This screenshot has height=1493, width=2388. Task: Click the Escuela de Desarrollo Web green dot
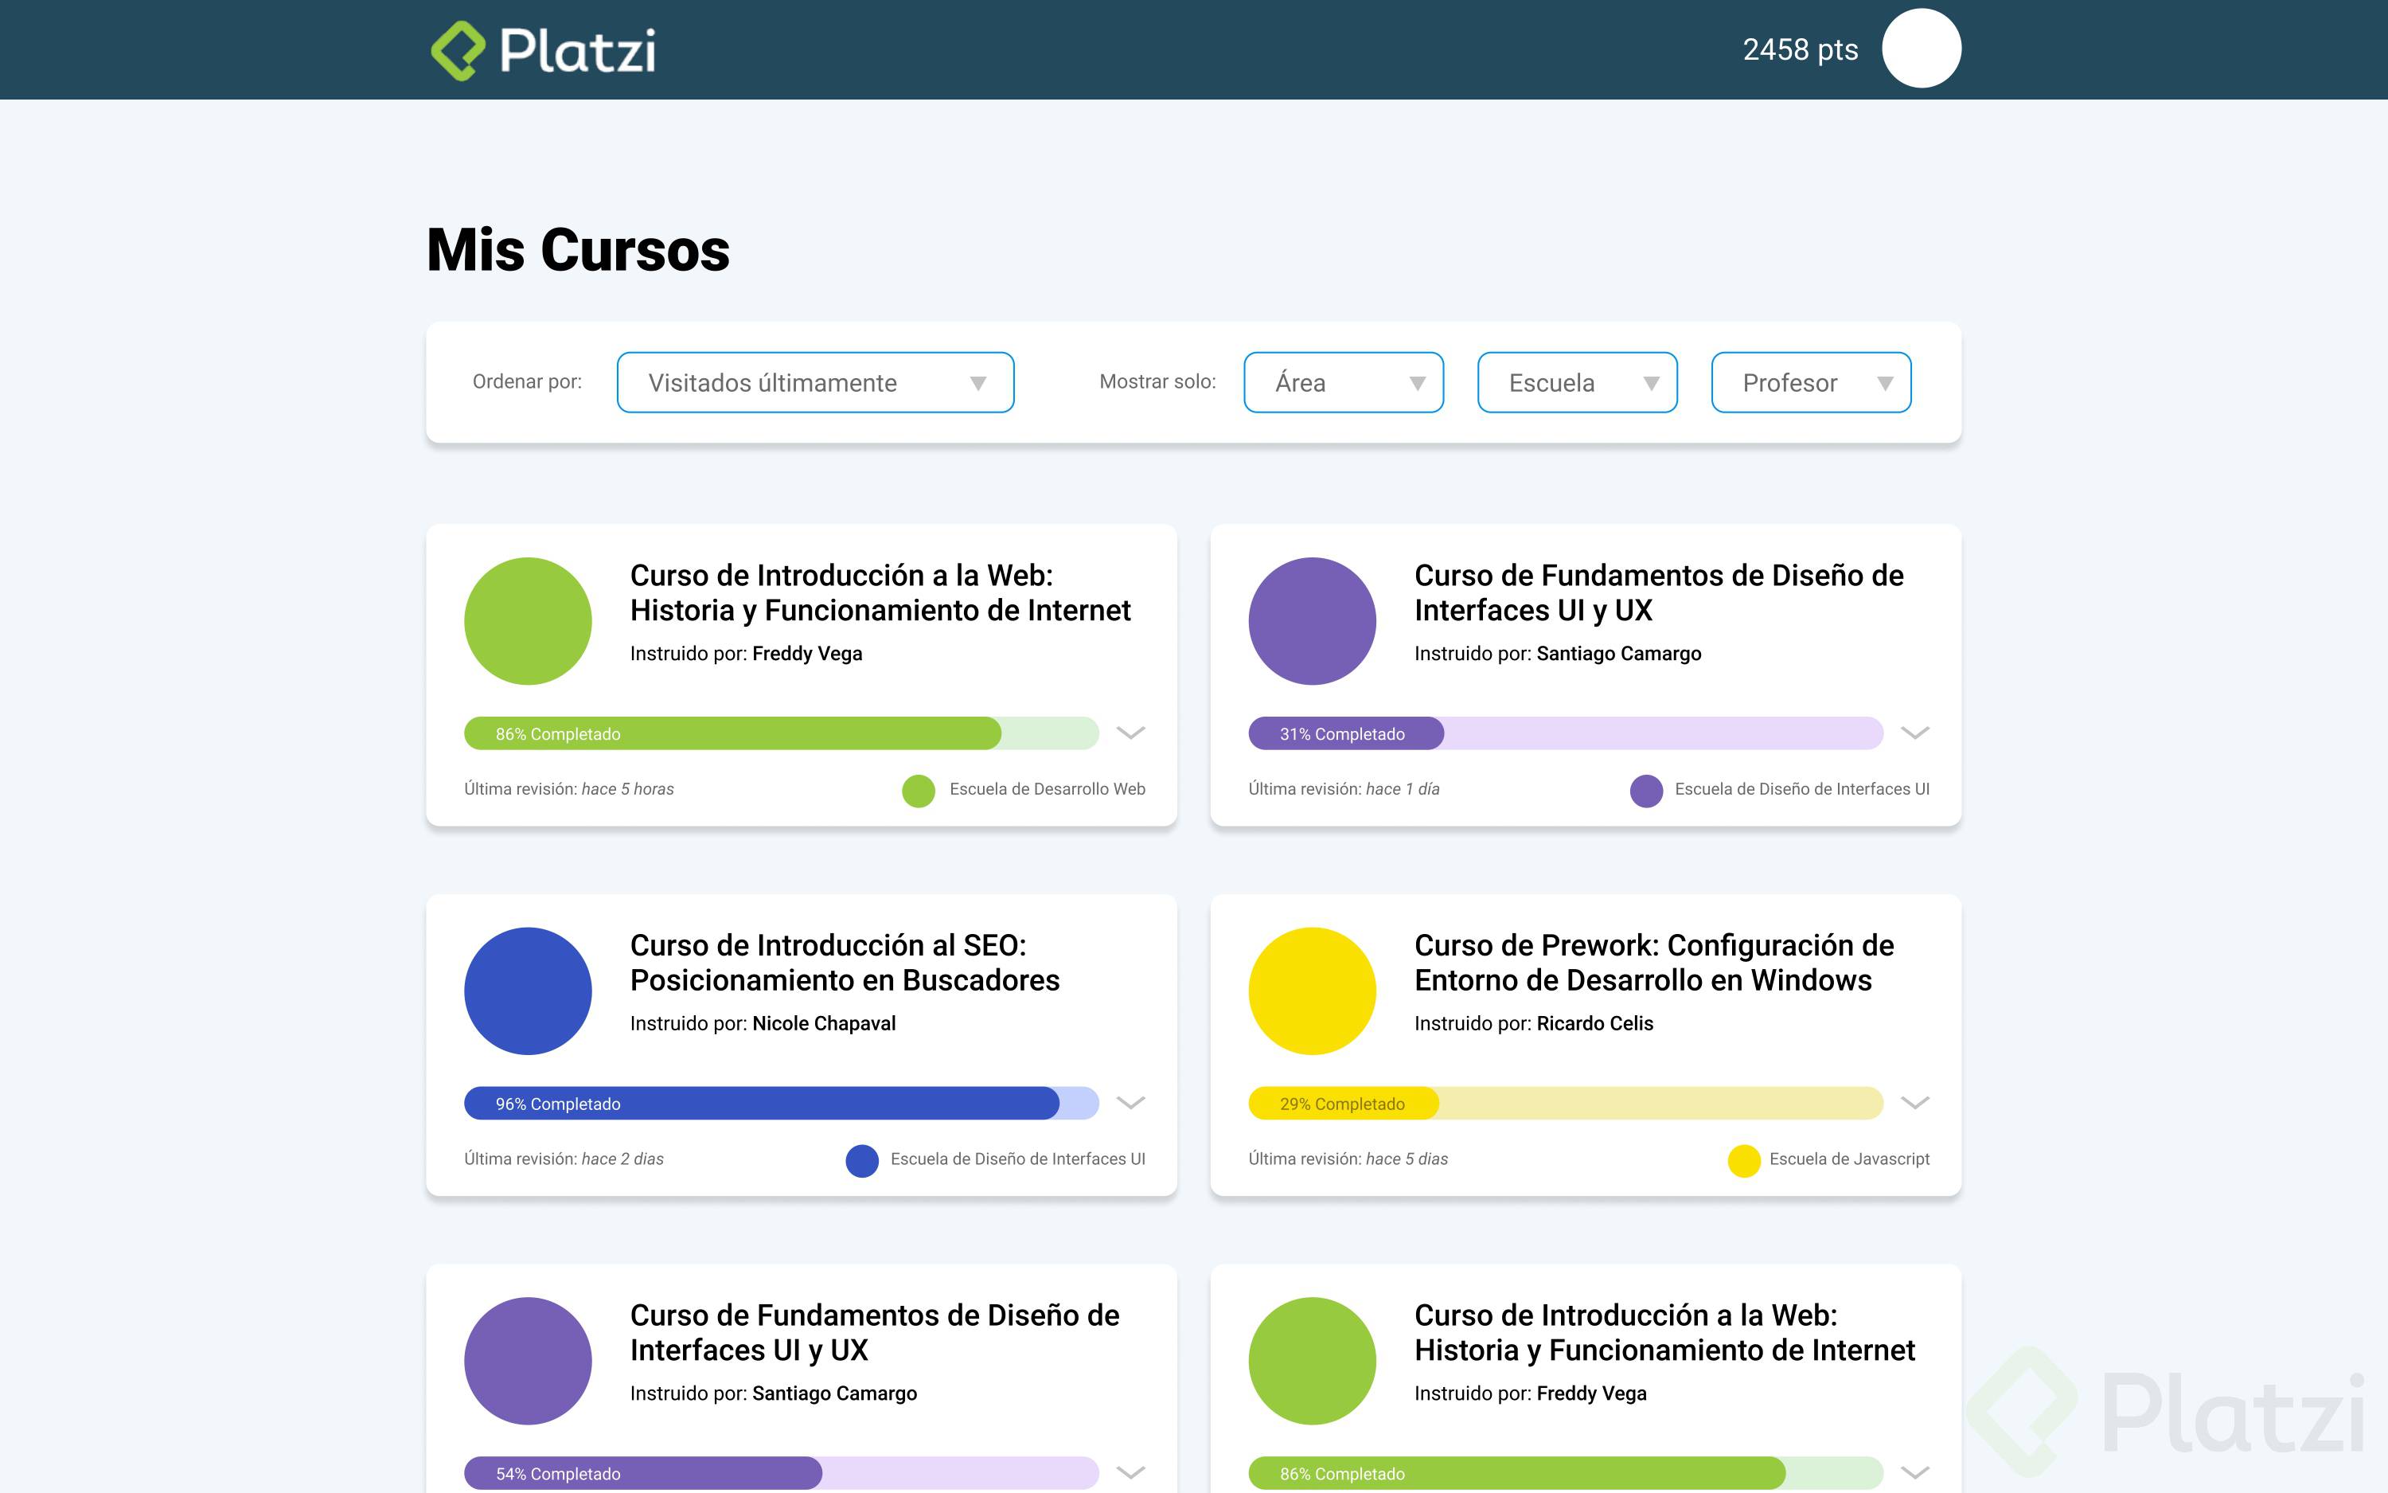[x=918, y=791]
